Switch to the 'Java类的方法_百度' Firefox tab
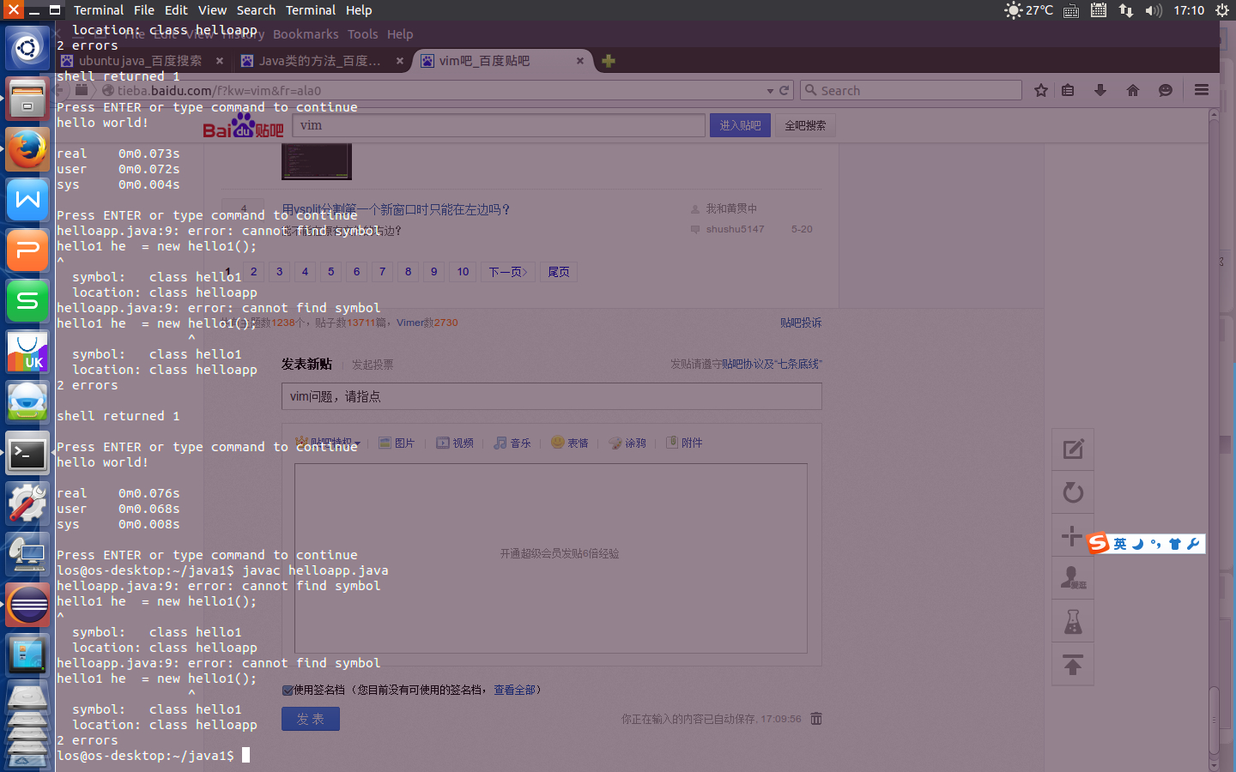This screenshot has width=1236, height=772. (320, 61)
